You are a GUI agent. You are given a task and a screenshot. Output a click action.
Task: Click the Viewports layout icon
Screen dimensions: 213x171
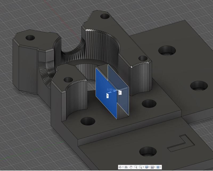[158, 167]
